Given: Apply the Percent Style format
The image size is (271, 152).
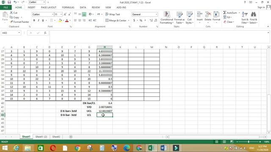Looking at the screenshot, I should point(141,20).
